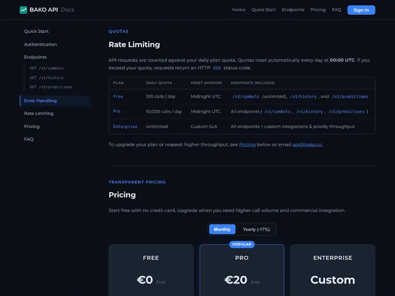
Task: Go to GET /v1/predictions sidebar entry
Action: [x=51, y=87]
